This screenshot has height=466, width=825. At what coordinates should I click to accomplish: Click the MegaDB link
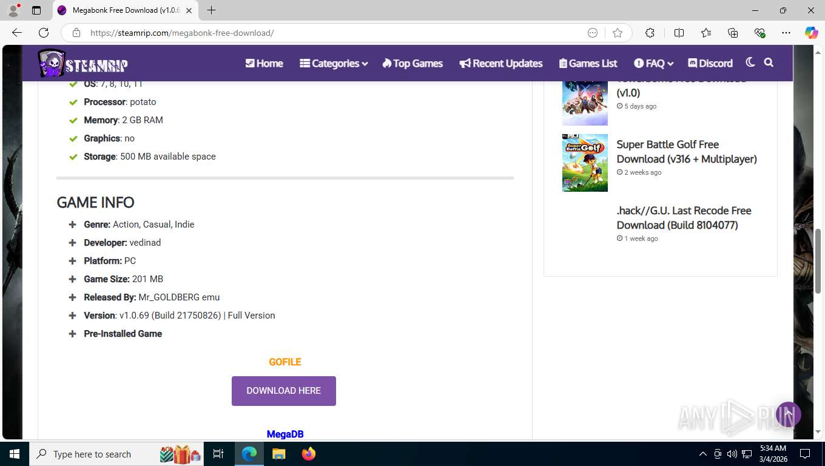click(285, 434)
